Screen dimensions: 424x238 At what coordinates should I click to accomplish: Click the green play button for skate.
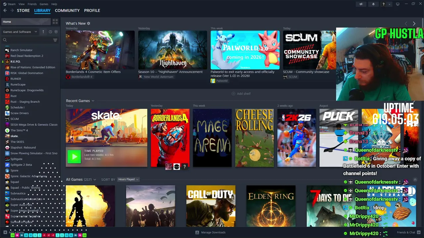(x=74, y=157)
